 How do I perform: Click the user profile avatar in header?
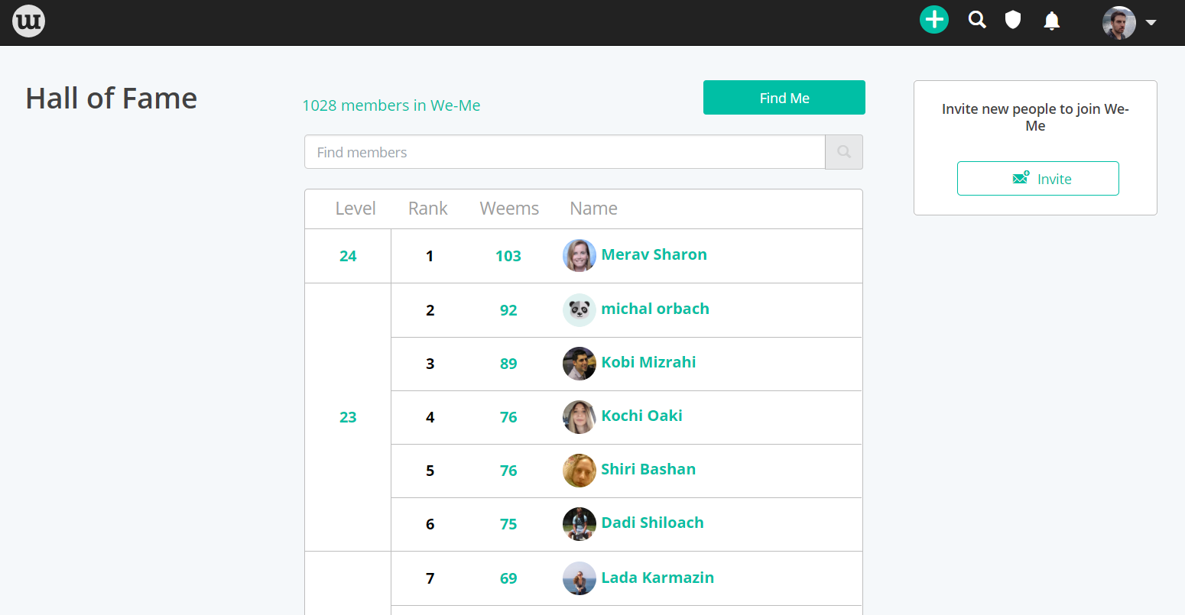click(1119, 23)
